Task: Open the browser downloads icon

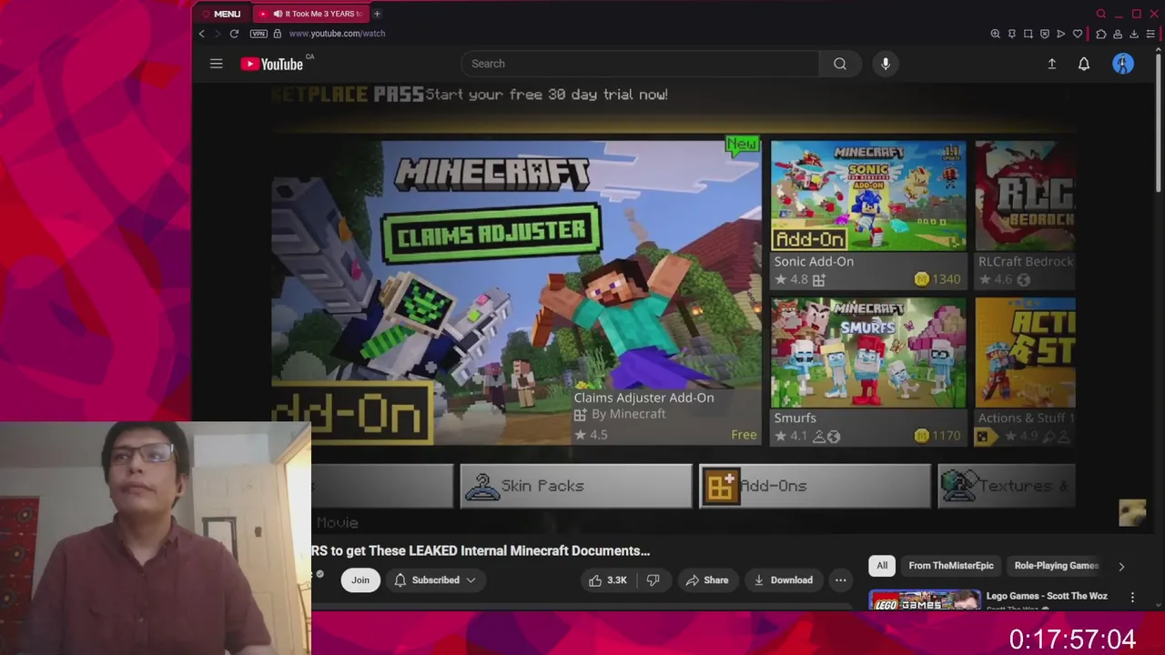Action: pos(1133,34)
